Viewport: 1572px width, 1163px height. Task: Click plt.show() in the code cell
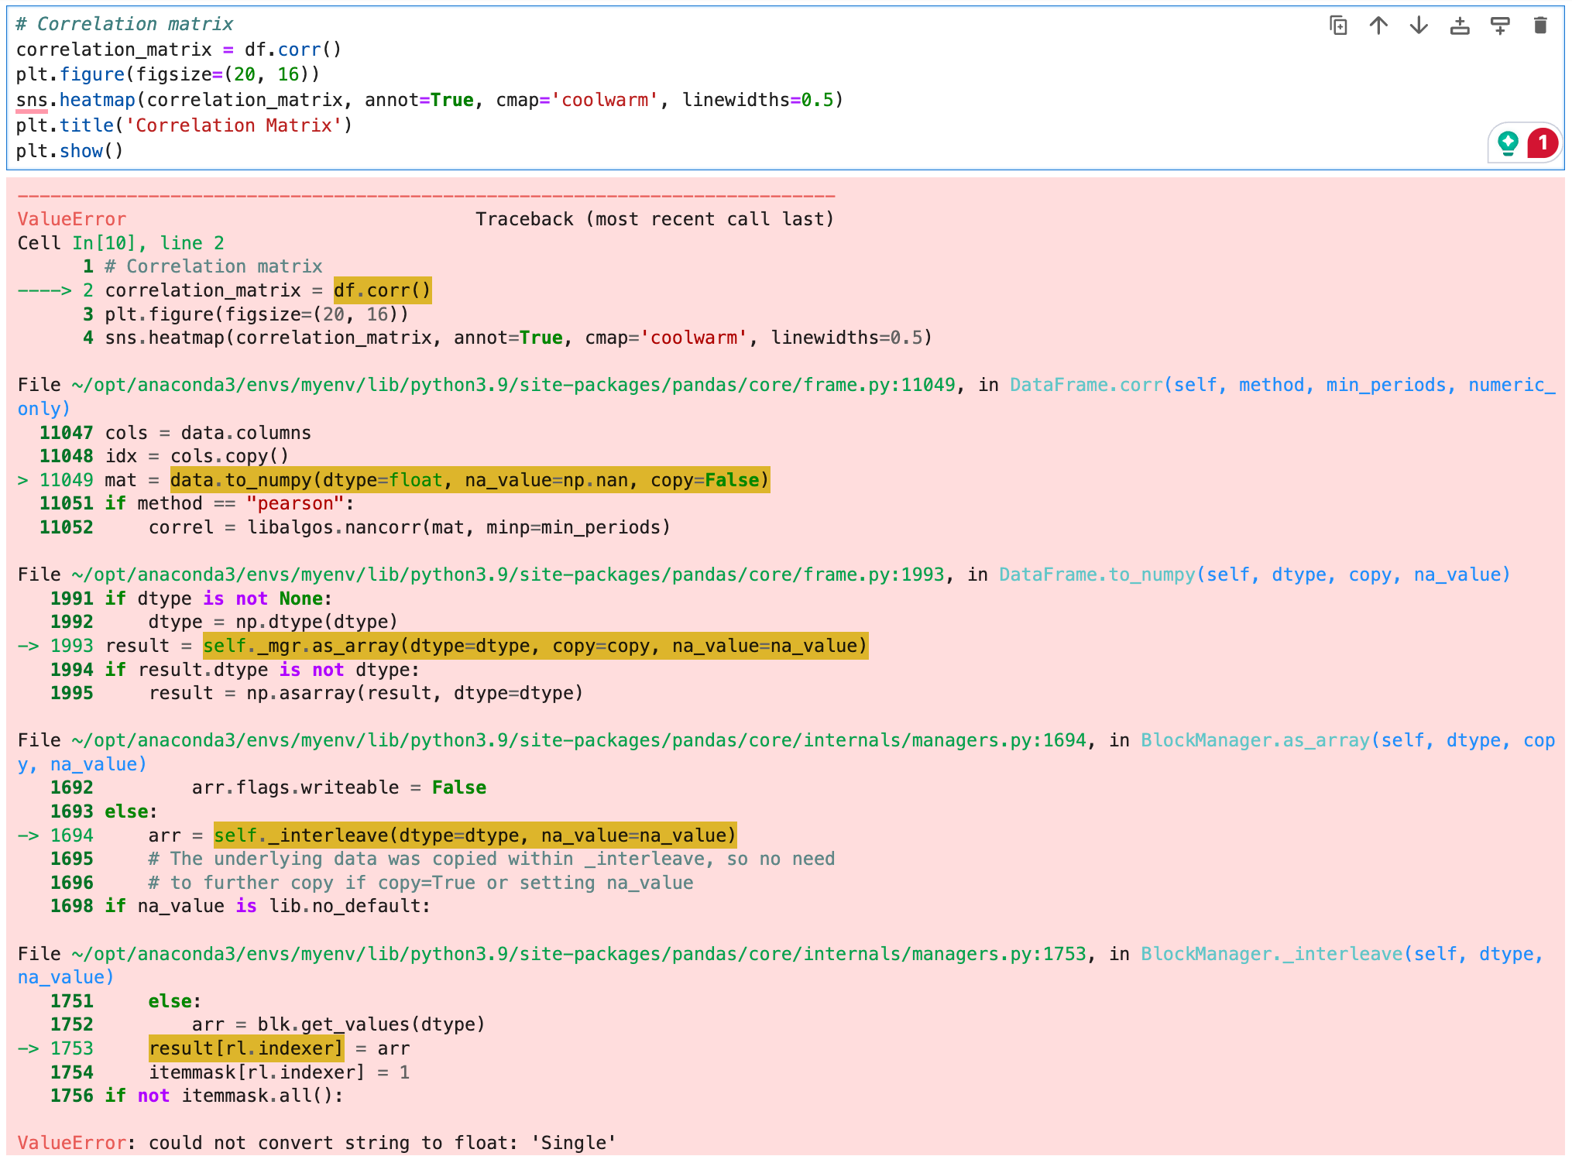click(x=70, y=151)
